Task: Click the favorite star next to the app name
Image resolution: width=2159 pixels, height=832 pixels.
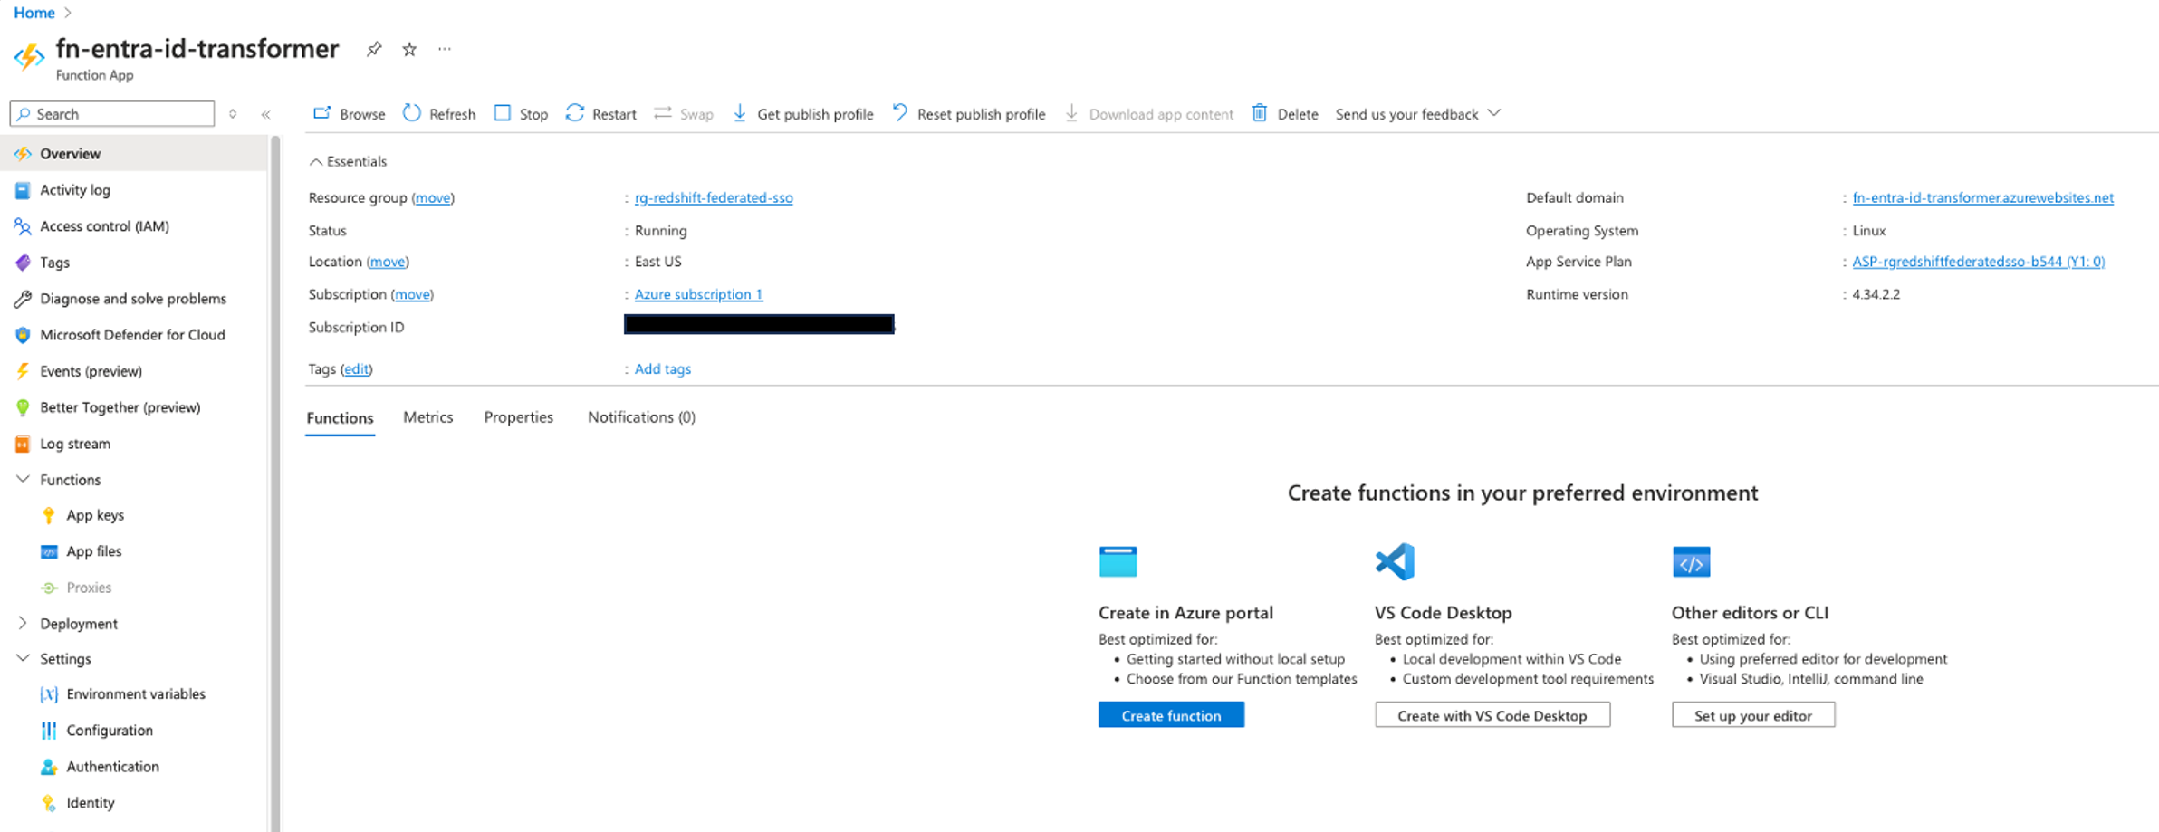Action: 408,49
